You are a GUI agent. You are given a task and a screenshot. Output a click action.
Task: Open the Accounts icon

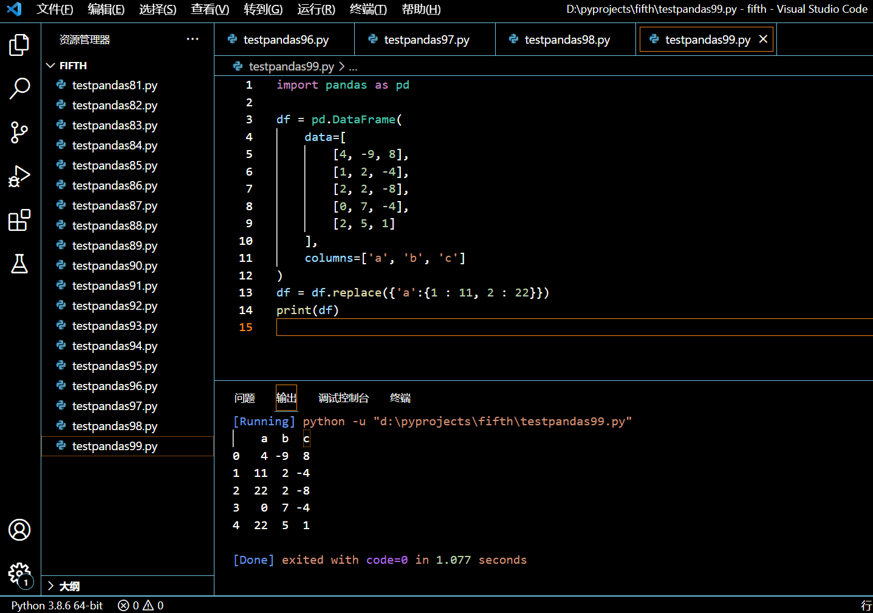[19, 530]
